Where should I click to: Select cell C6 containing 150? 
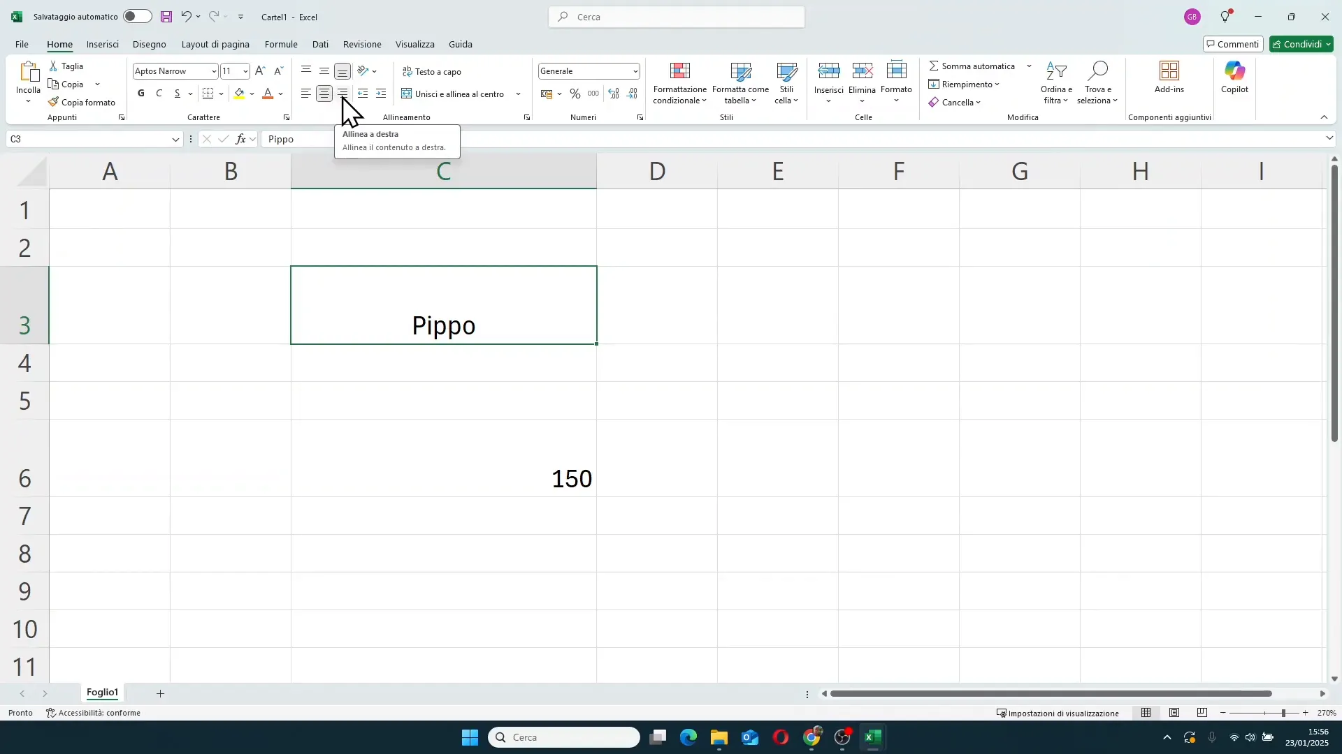[x=444, y=458]
